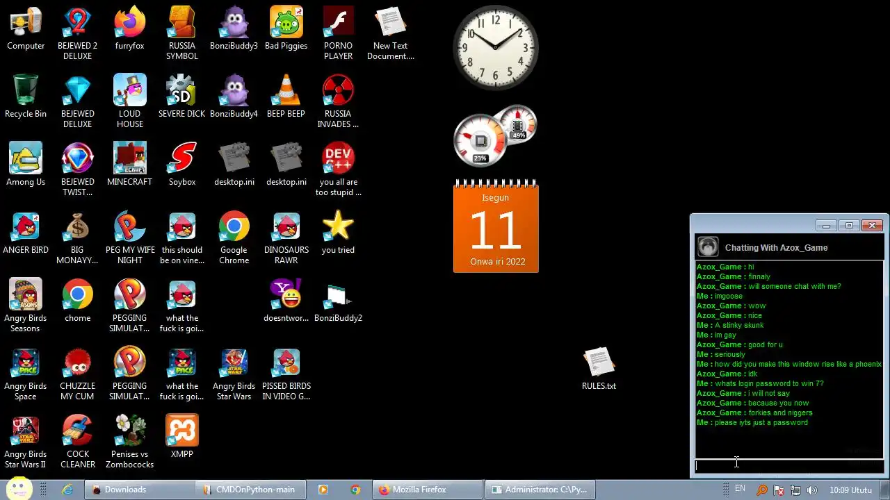Click the message 'will someone chat with me?'

click(795, 286)
